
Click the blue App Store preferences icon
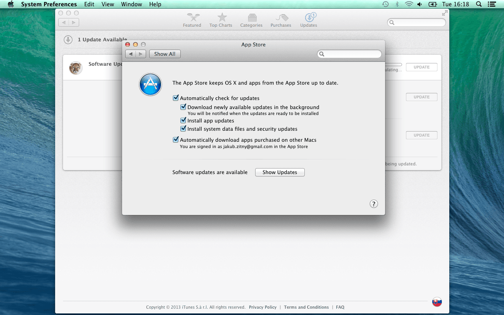click(150, 84)
